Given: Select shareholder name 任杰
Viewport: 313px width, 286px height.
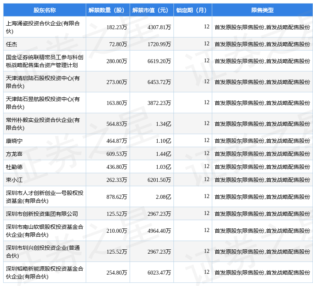Looking at the screenshot, I should (11, 44).
